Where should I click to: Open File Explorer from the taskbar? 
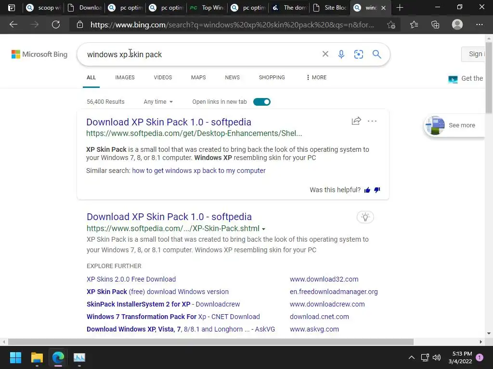[x=37, y=357]
